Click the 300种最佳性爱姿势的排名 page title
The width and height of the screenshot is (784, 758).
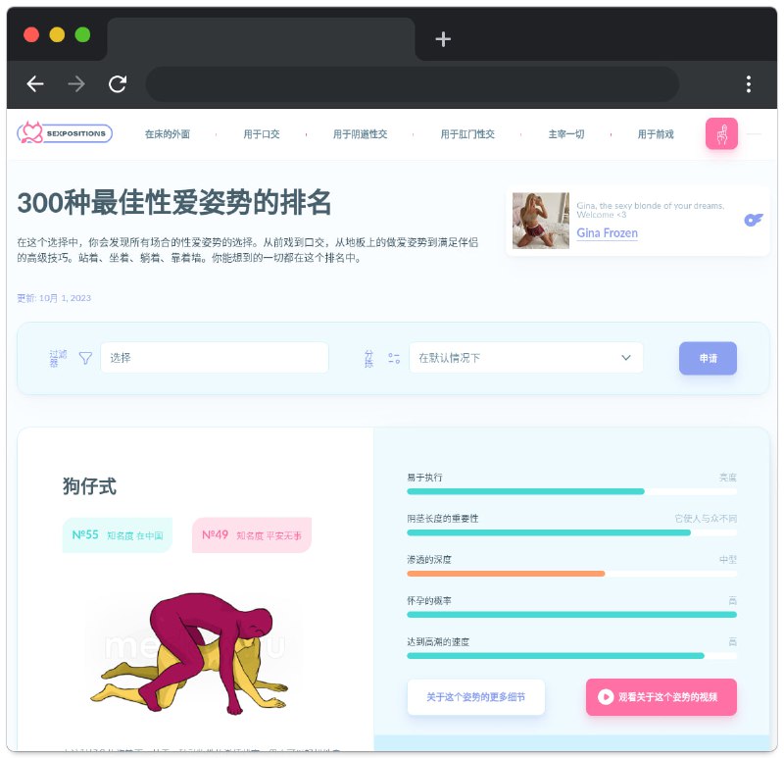[x=174, y=203]
